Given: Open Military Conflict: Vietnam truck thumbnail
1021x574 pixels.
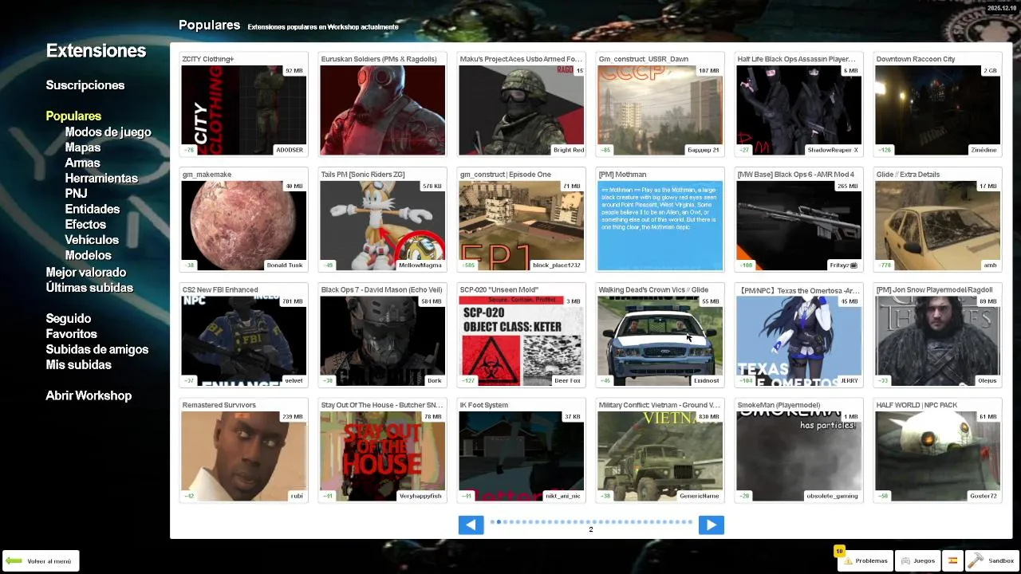Looking at the screenshot, I should pyautogui.click(x=660, y=456).
